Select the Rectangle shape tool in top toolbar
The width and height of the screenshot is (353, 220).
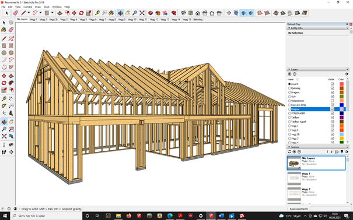pos(47,13)
